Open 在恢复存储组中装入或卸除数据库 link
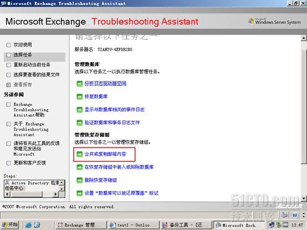The height and width of the screenshot is (230, 307). tap(119, 167)
